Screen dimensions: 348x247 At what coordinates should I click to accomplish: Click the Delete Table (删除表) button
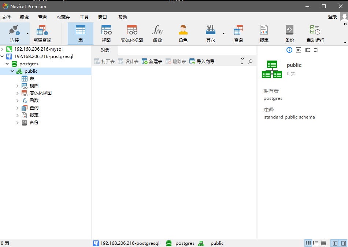click(x=176, y=62)
